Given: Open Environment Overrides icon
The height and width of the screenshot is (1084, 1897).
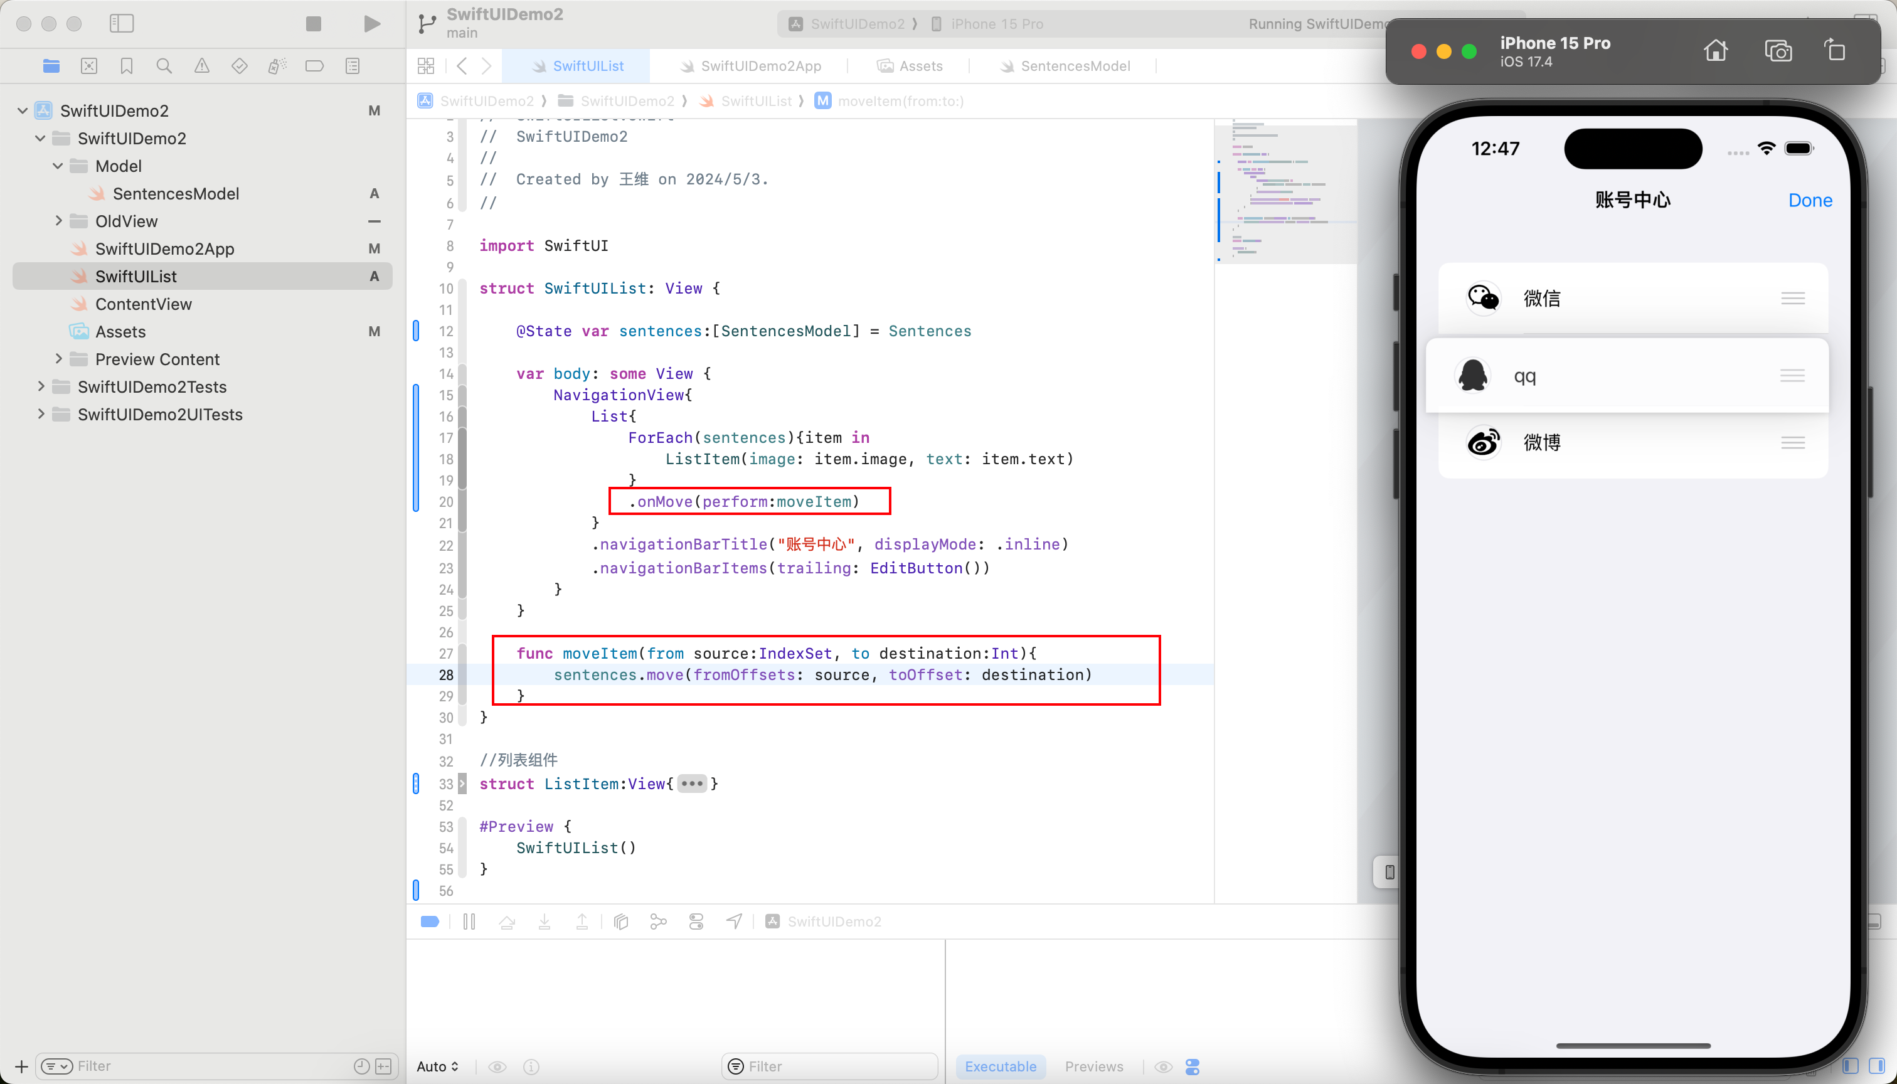Looking at the screenshot, I should pyautogui.click(x=697, y=922).
